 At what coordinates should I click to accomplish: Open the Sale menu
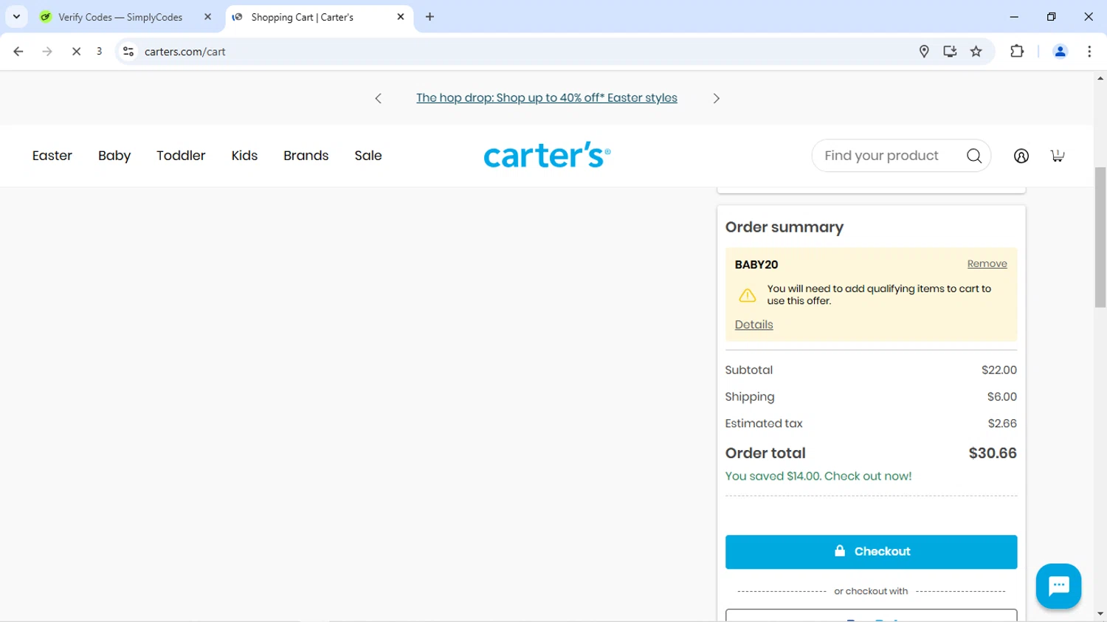click(x=368, y=156)
